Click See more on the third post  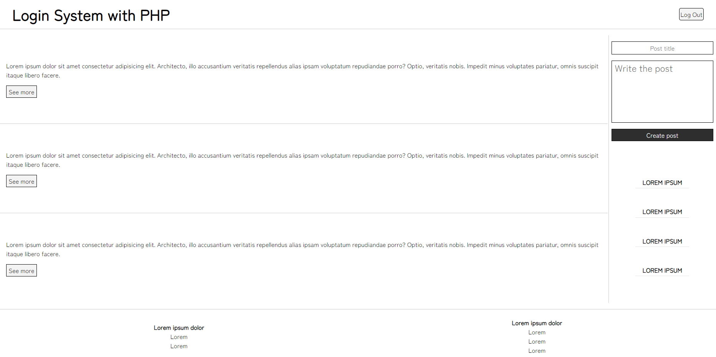pos(22,271)
